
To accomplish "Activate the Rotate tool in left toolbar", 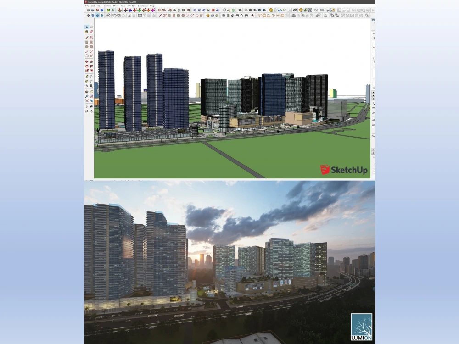I will [87, 66].
